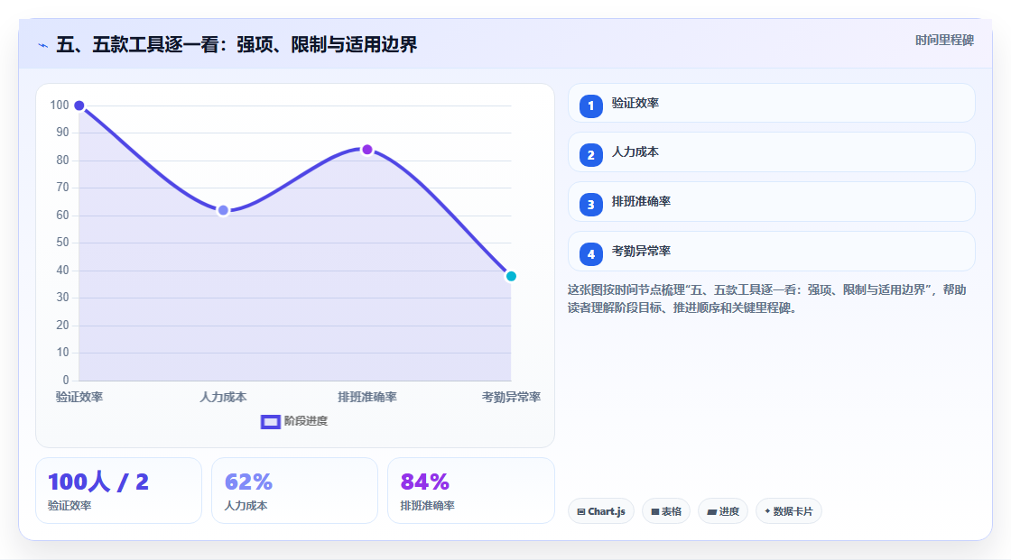This screenshot has height=560, width=1011.
Task: Click the lightning icon beside the section title
Action: (43, 45)
